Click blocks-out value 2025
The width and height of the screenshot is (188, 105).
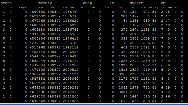pyautogui.click(x=123, y=61)
